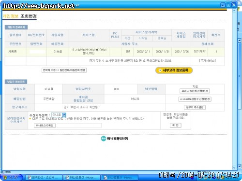Click the 납입자 정보조회 section label
242x181 pixels.
(16, 82)
